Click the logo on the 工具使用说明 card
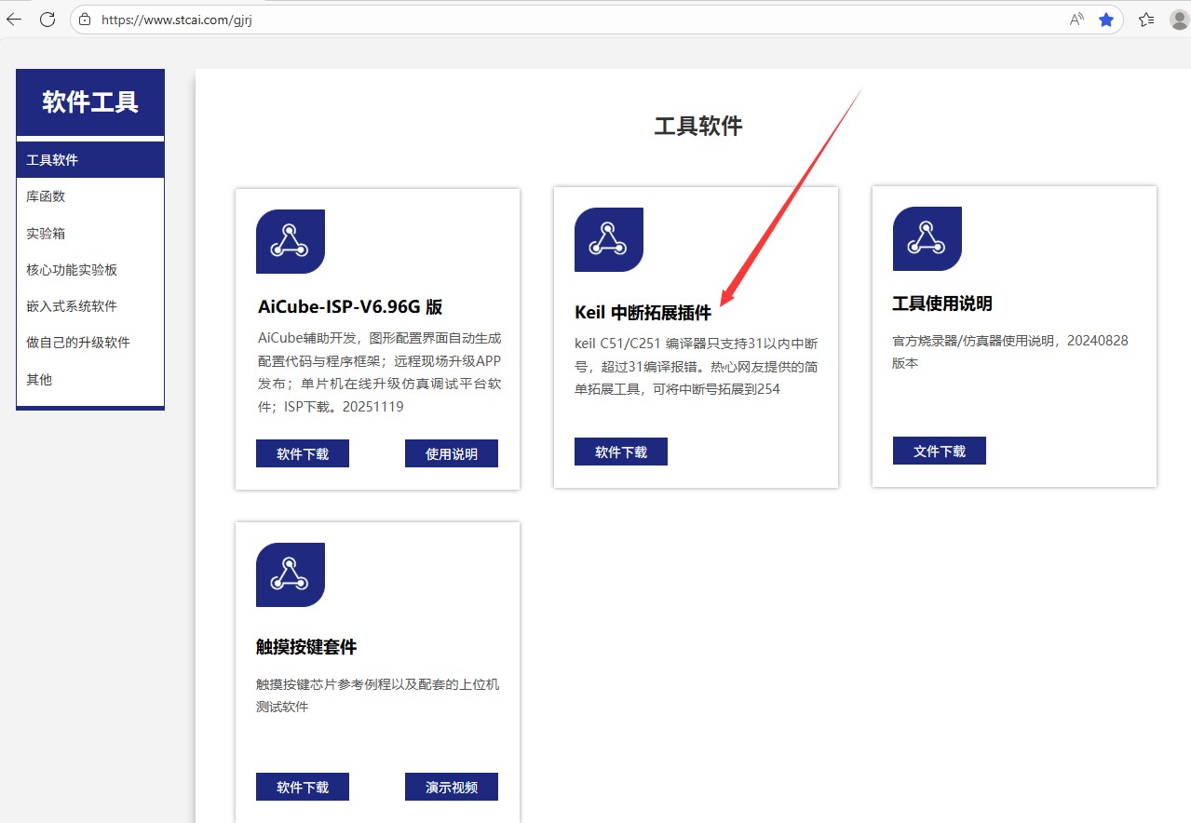Viewport: 1191px width, 823px height. click(x=927, y=238)
